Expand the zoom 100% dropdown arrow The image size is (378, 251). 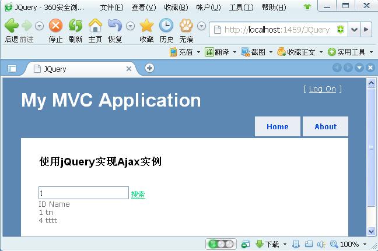(x=365, y=244)
